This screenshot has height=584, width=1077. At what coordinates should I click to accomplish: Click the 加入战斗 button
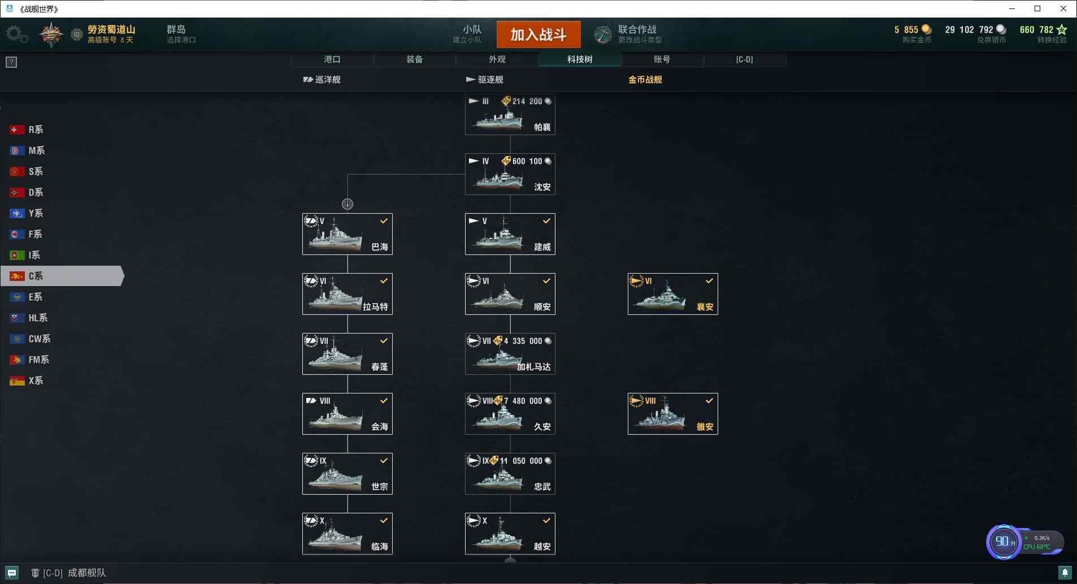[538, 34]
